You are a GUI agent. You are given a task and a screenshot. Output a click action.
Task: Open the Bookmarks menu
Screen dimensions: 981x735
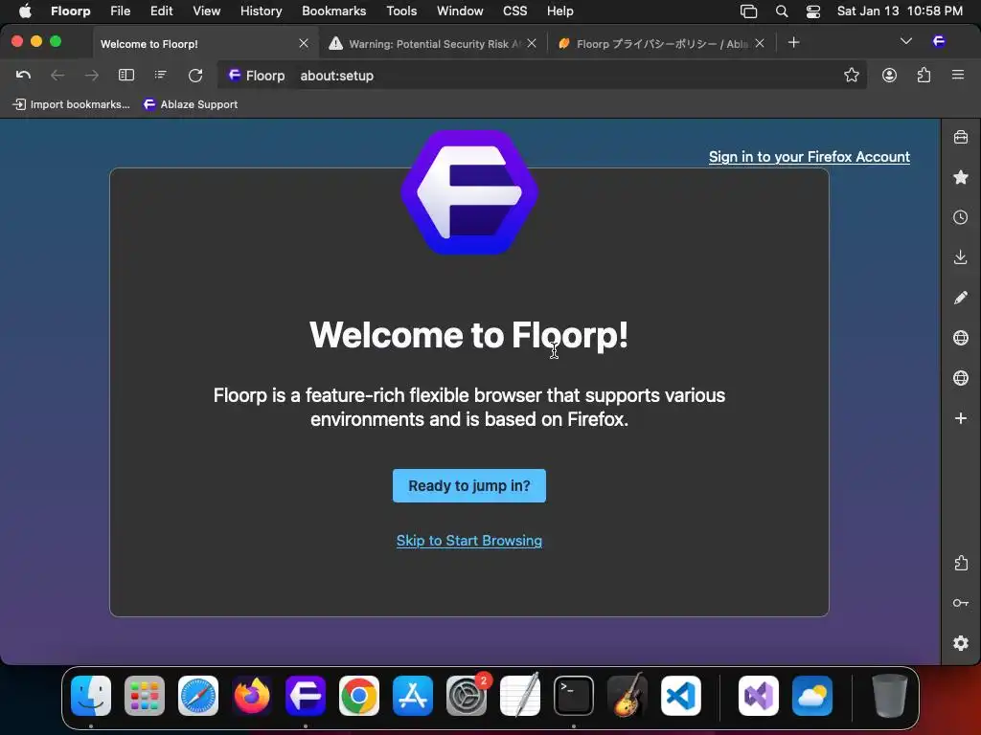pyautogui.click(x=333, y=11)
